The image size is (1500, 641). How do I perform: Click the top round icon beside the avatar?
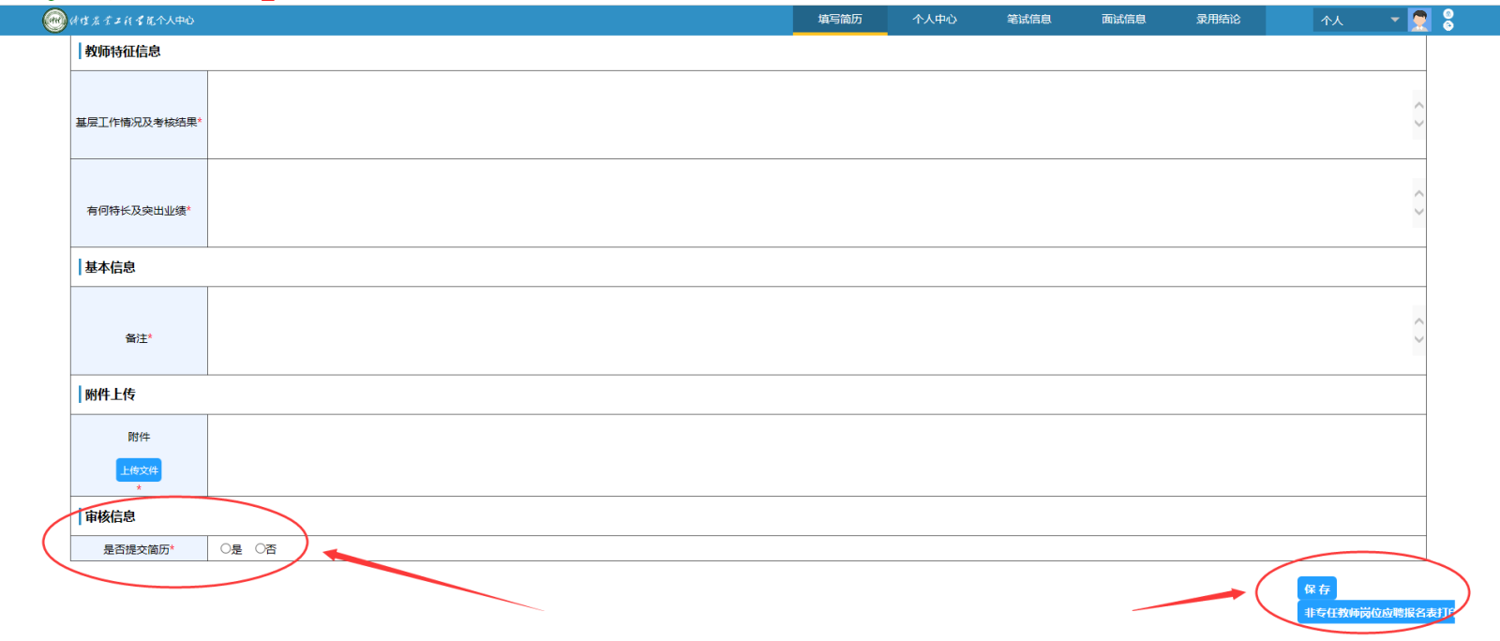[1448, 14]
